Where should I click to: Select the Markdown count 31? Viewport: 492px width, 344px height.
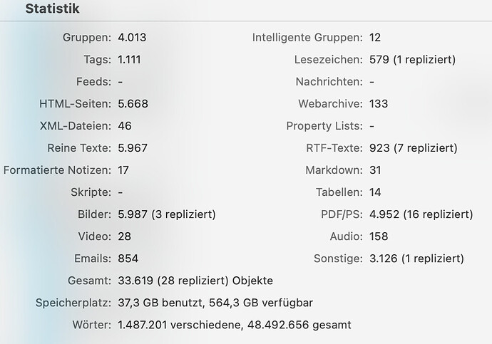pyautogui.click(x=375, y=170)
